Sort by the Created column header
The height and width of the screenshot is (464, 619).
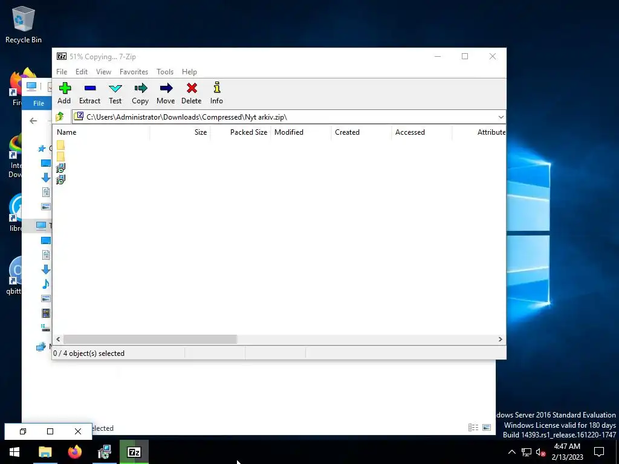click(x=361, y=132)
